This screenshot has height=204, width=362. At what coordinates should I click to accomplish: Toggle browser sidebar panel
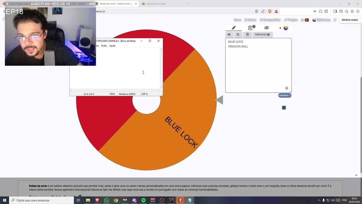pyautogui.click(x=335, y=11)
